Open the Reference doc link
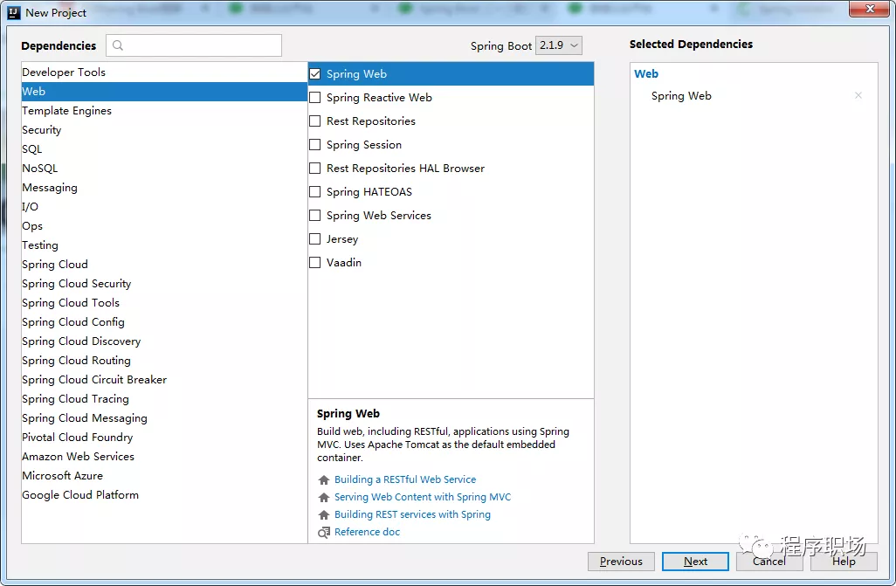Image resolution: width=896 pixels, height=586 pixels. point(368,532)
